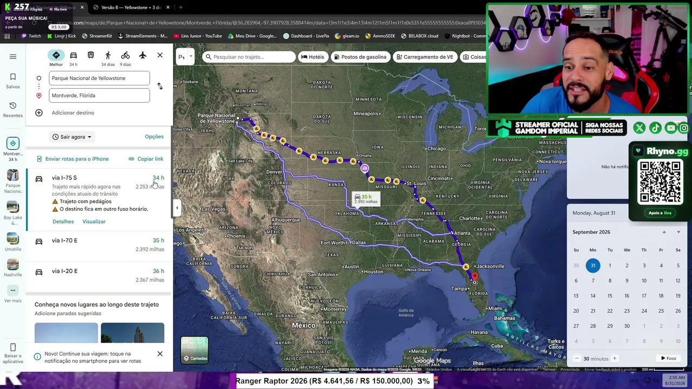Screen dimensions: 692x389
Task: Choose public transit travel mode
Action: (91, 55)
